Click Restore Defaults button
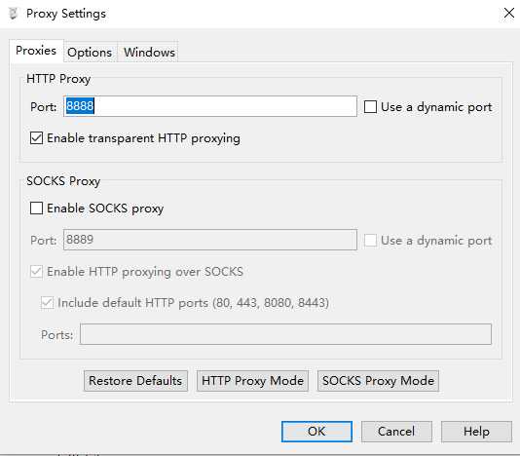This screenshot has width=520, height=456. tap(135, 381)
